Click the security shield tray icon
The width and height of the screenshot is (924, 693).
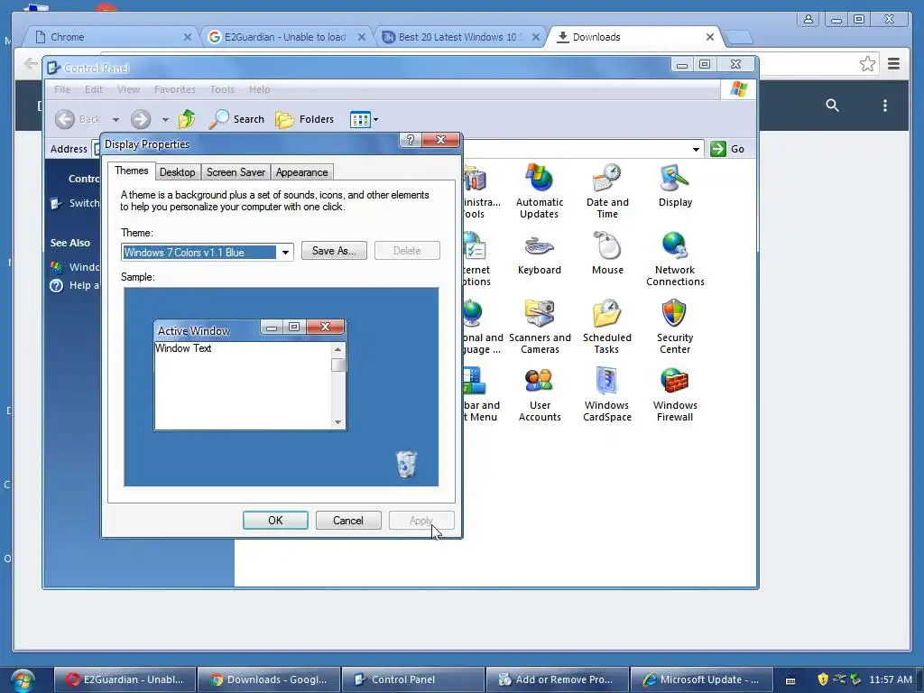[823, 679]
